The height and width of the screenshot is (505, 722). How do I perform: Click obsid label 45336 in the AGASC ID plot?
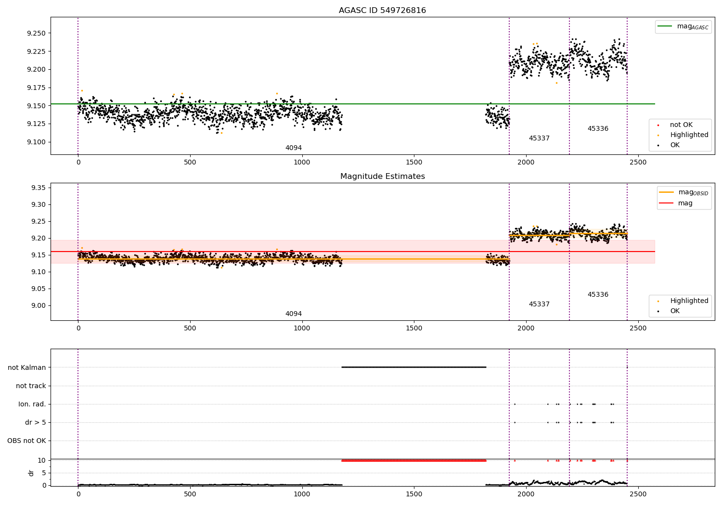point(598,129)
